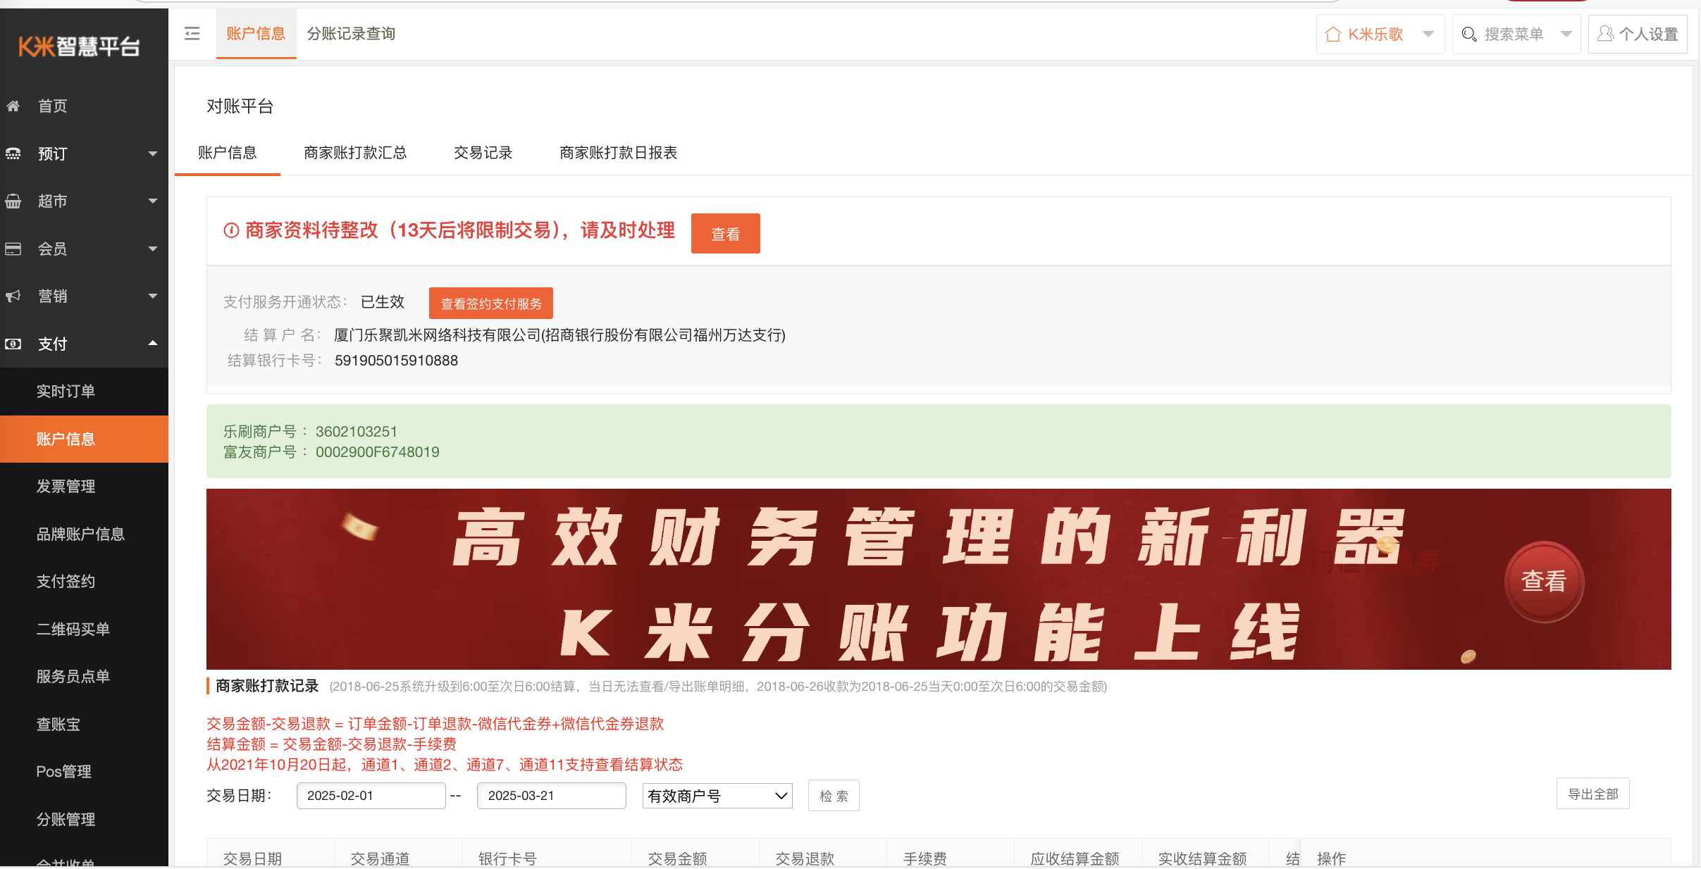Click the home icon beside 首页
The image size is (1701, 869).
[13, 106]
